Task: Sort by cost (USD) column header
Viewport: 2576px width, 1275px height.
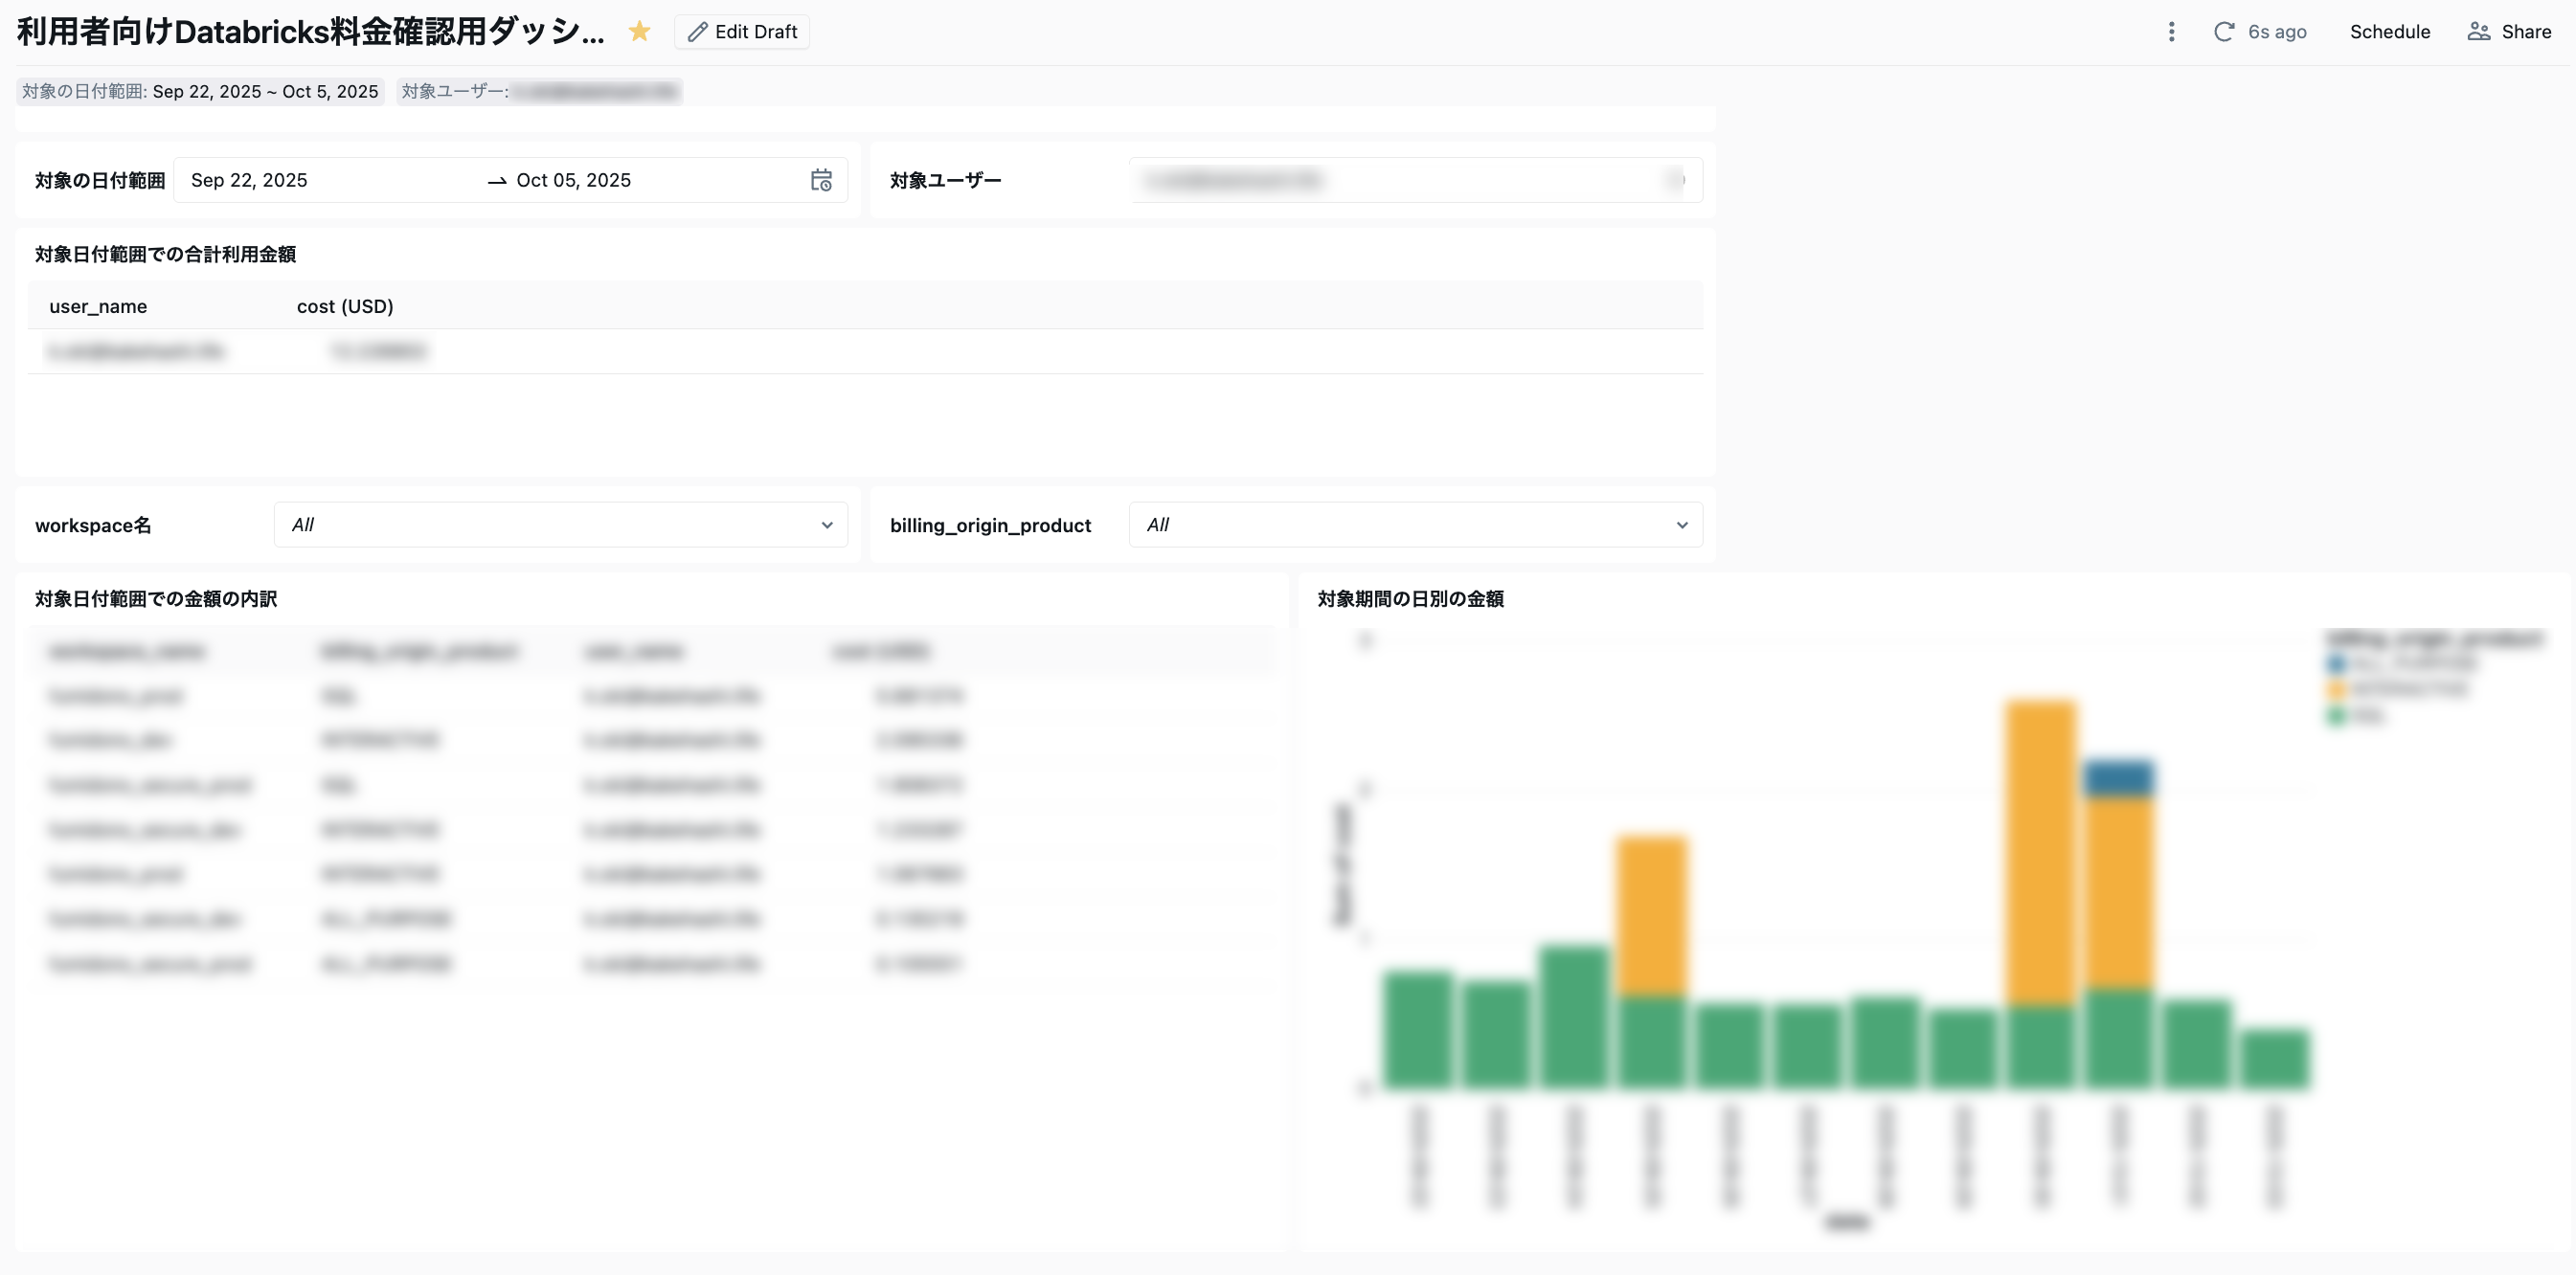Action: click(345, 305)
